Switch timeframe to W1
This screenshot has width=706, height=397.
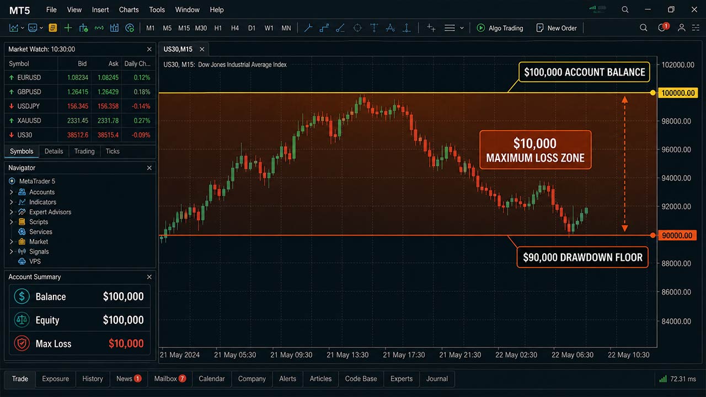(269, 28)
